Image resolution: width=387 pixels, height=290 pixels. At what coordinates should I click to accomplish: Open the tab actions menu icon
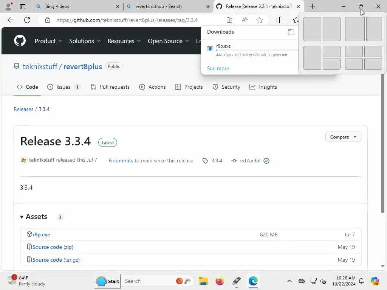coord(23,6)
